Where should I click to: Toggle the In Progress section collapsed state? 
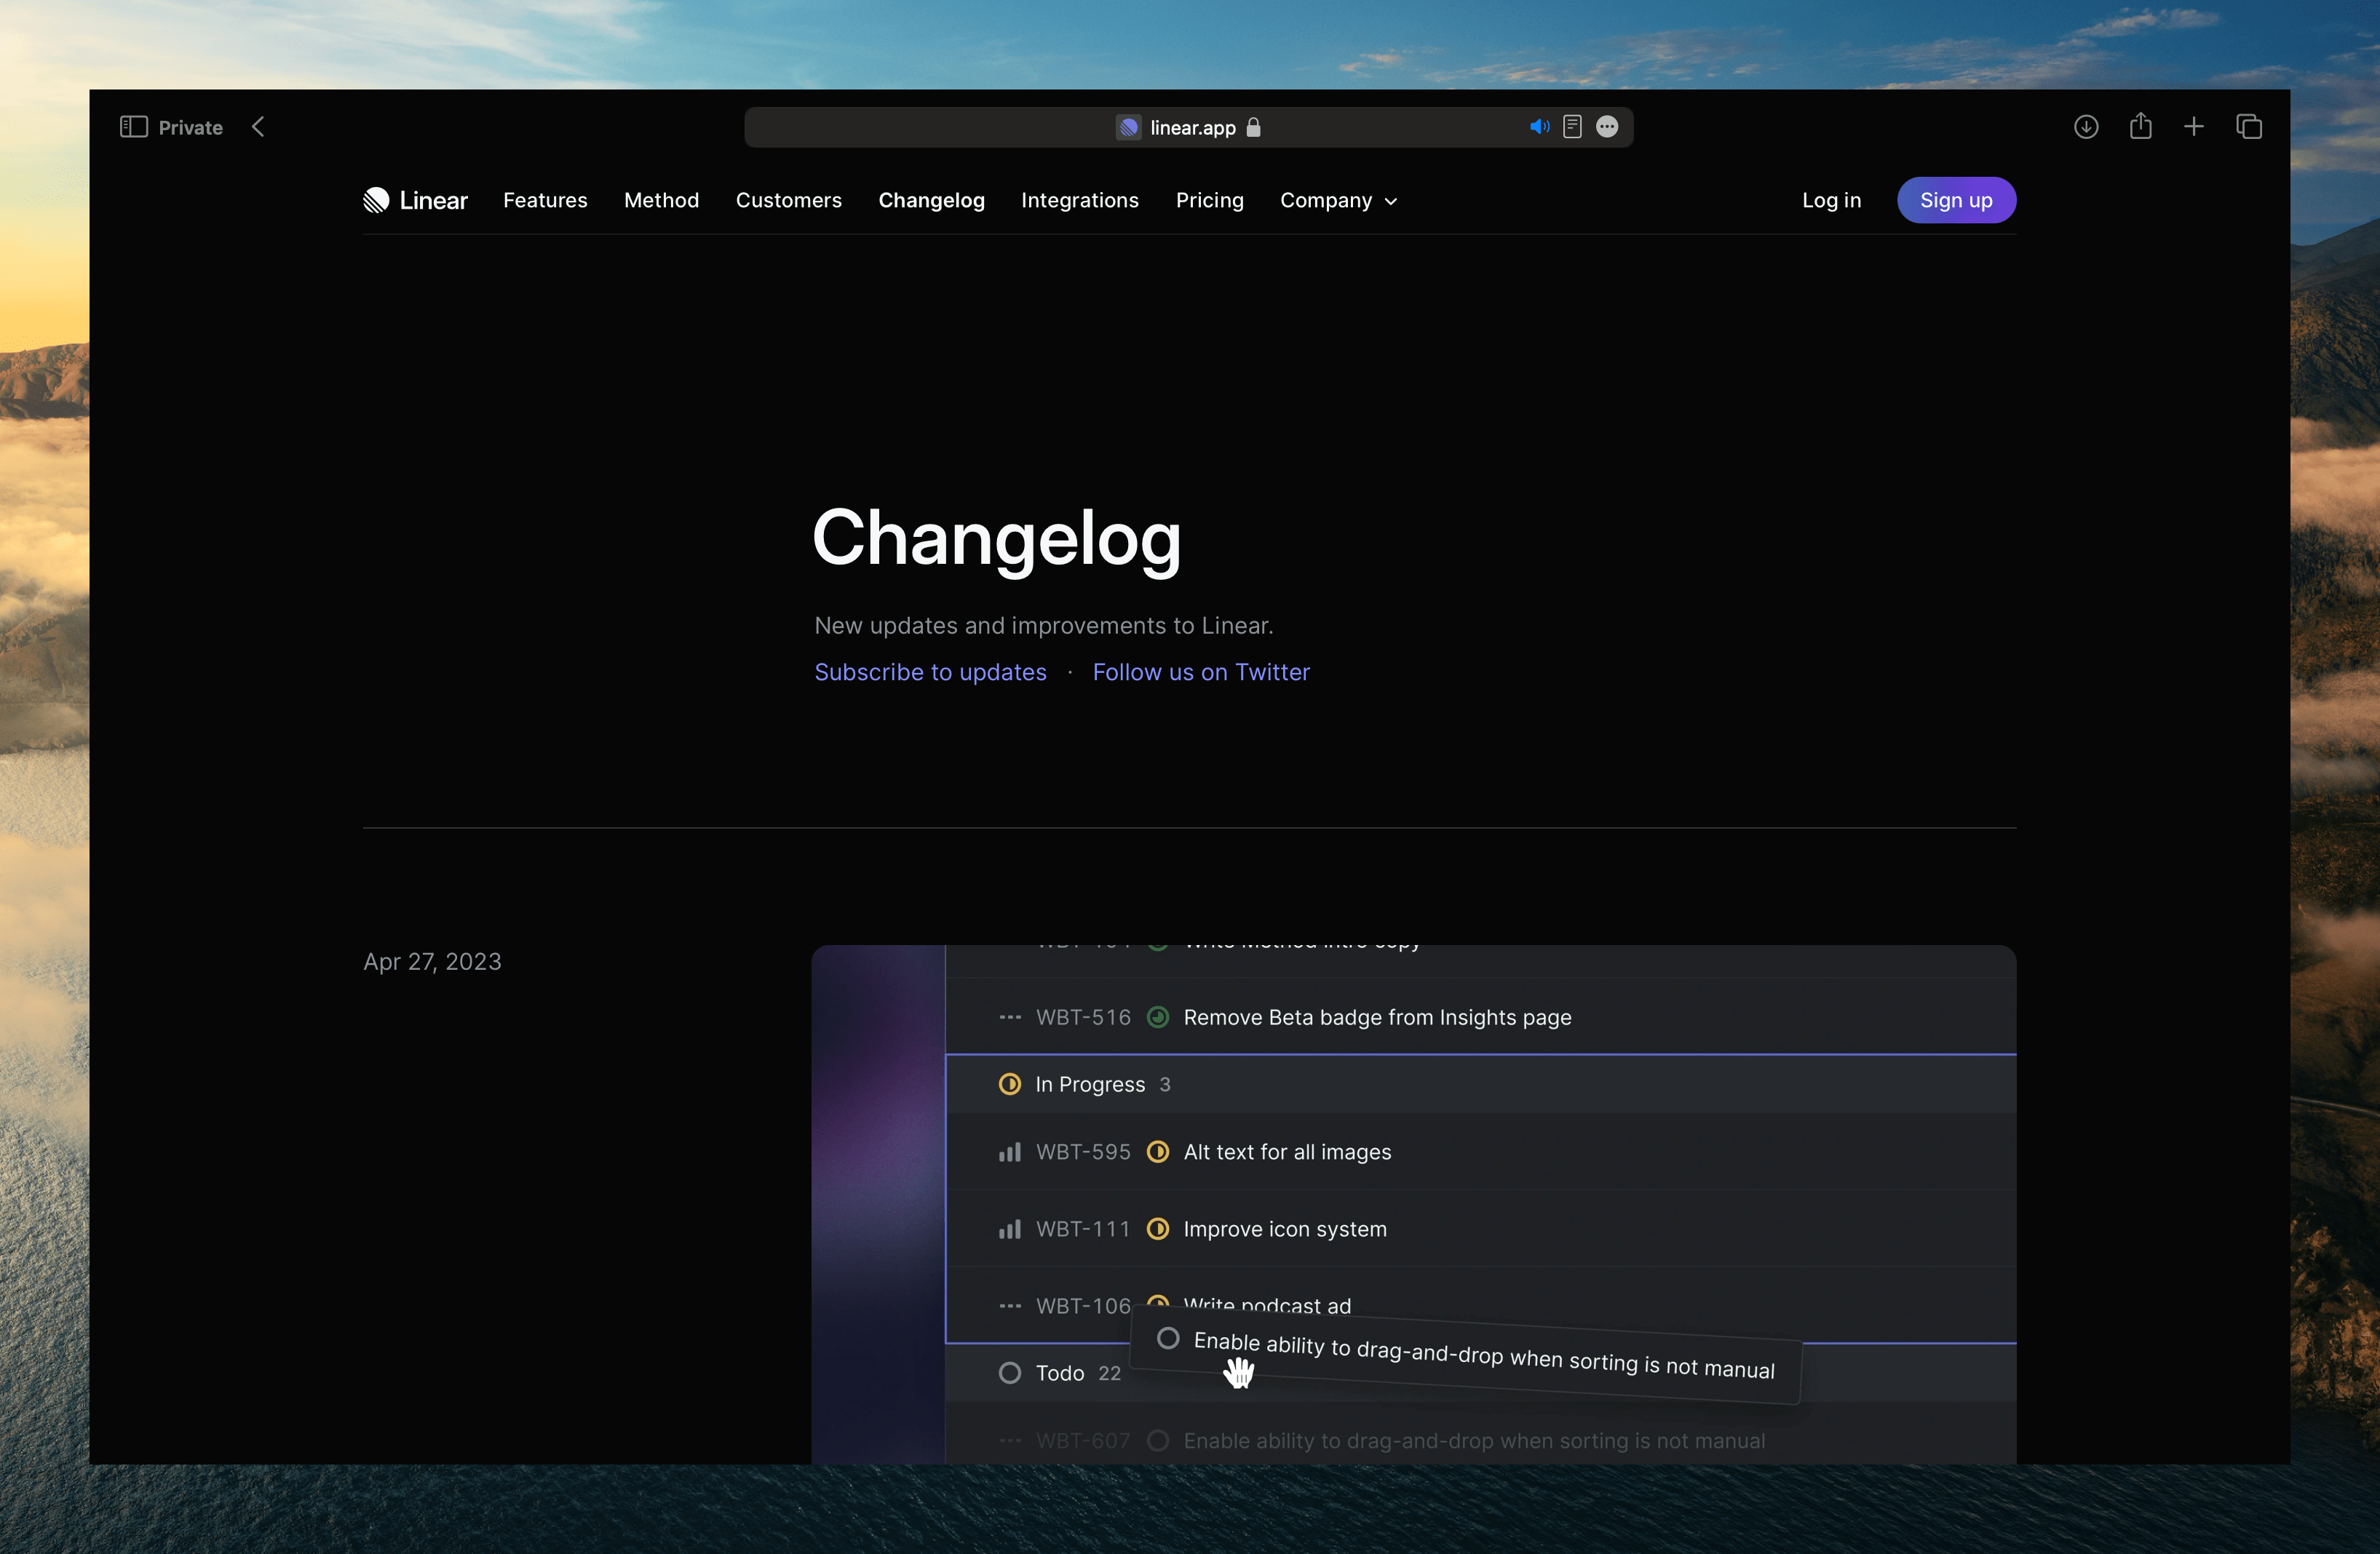(1087, 1083)
